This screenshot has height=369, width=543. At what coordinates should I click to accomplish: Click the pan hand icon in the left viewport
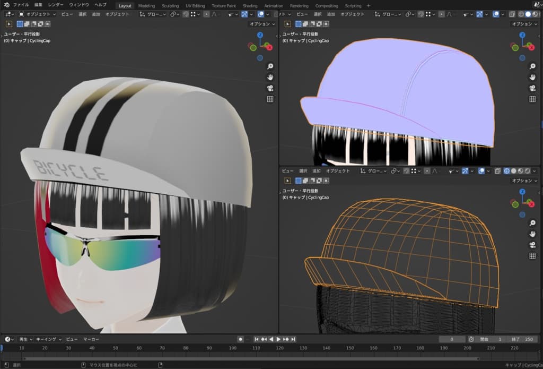[x=270, y=77]
